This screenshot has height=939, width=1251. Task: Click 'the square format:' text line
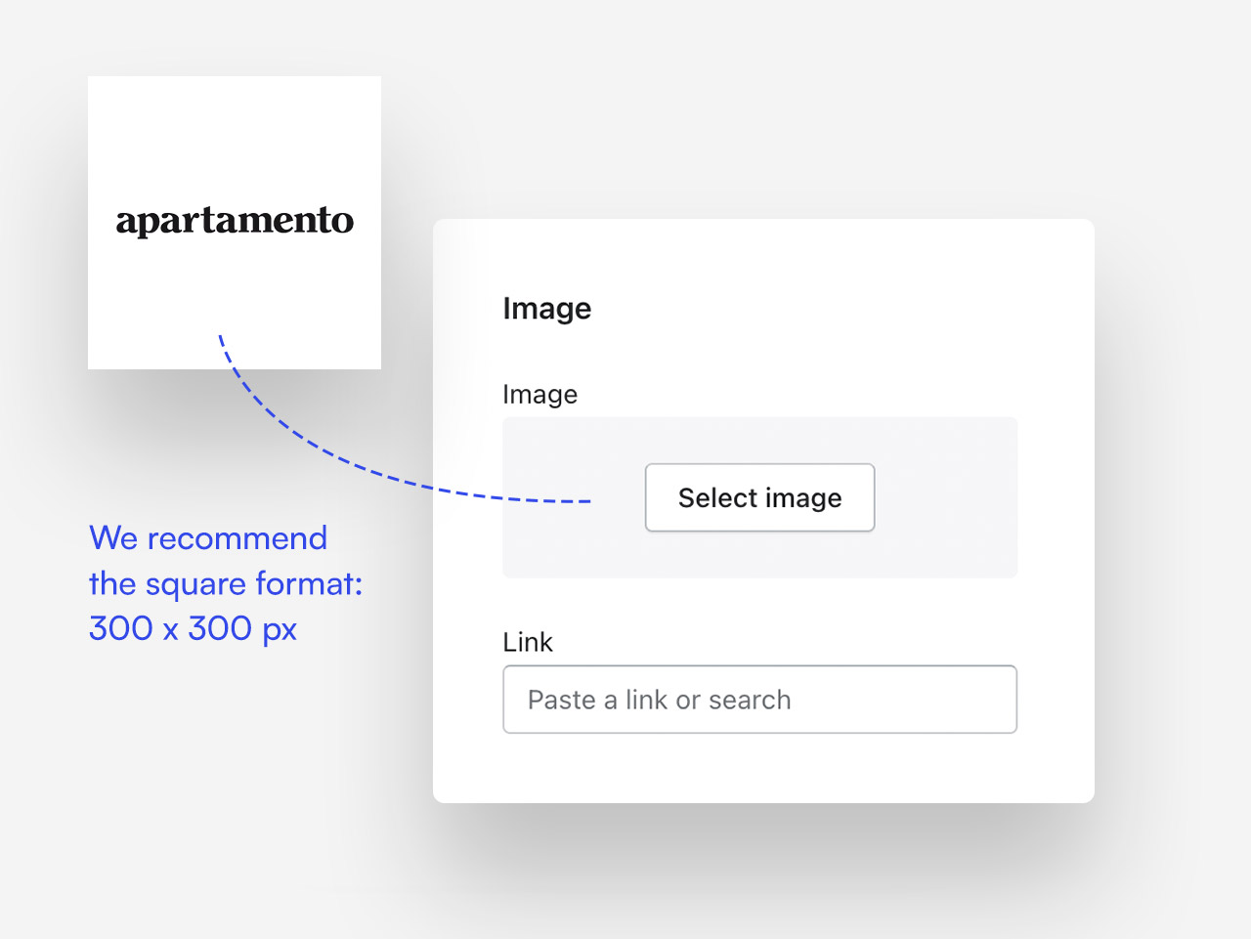pos(225,583)
